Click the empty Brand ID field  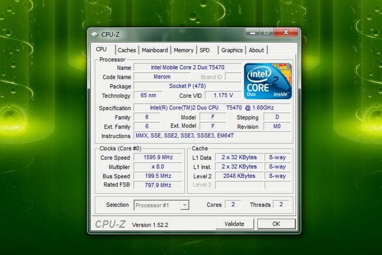click(x=233, y=77)
